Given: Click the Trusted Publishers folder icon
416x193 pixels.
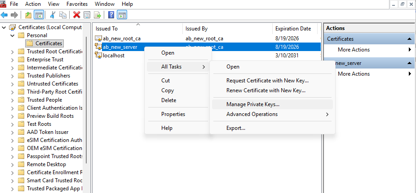Looking at the screenshot, I should [x=21, y=76].
